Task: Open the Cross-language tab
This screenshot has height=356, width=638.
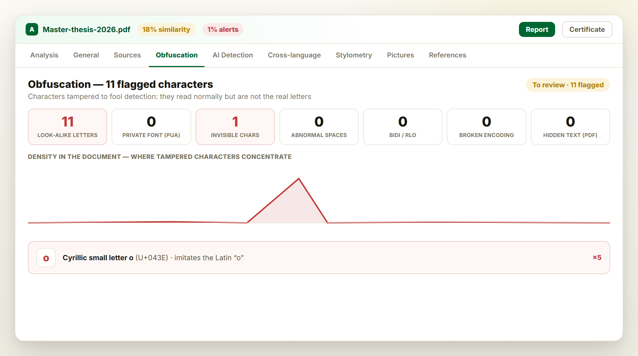Action: [294, 55]
